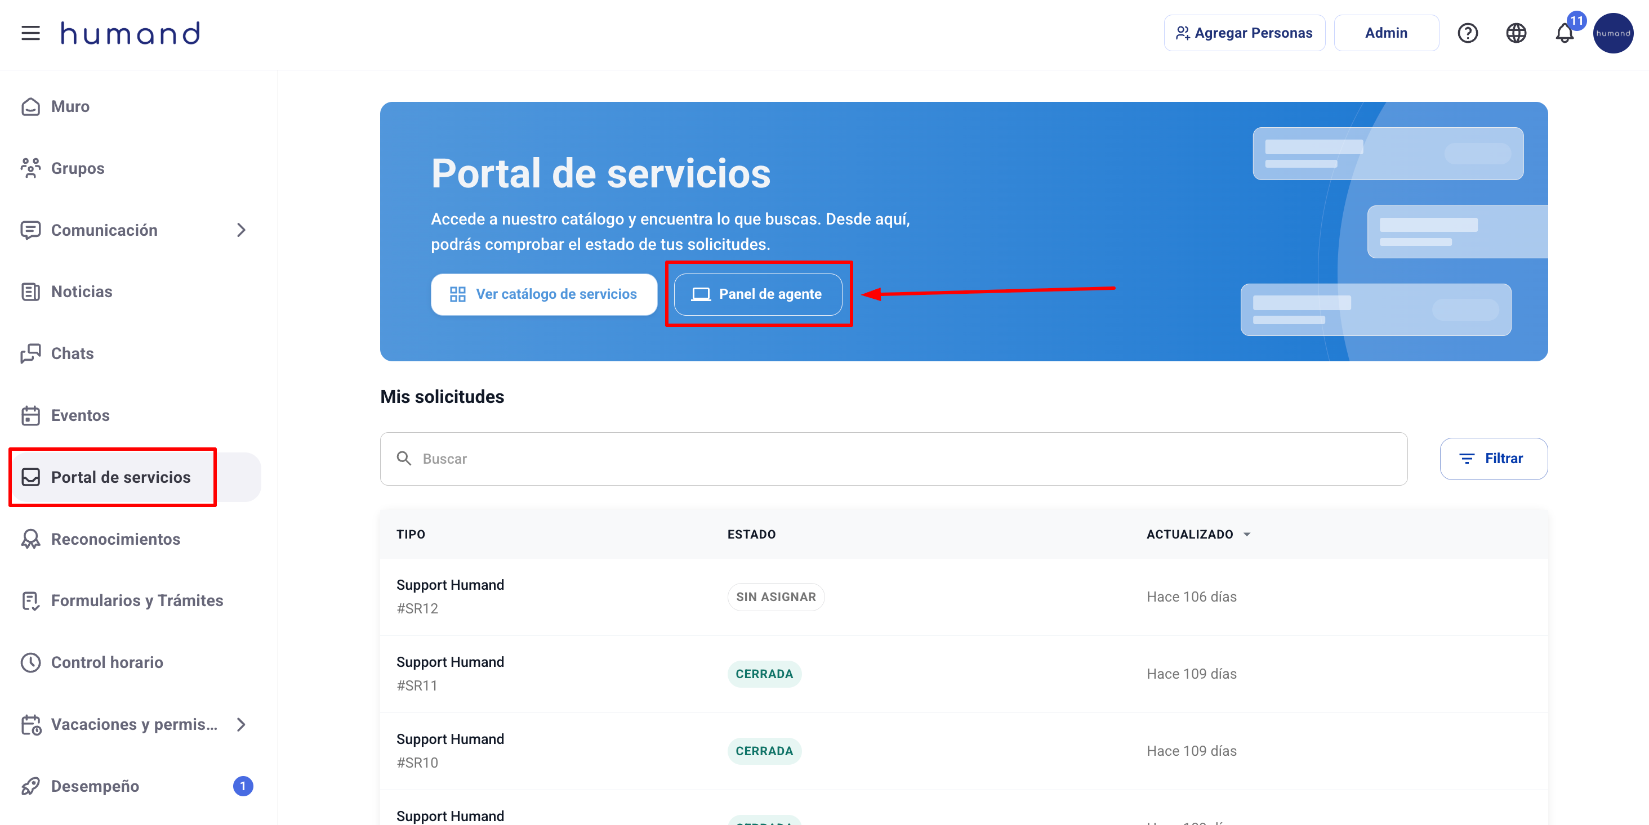Click the humand profile avatar
Image resolution: width=1649 pixels, height=825 pixels.
pos(1612,33)
